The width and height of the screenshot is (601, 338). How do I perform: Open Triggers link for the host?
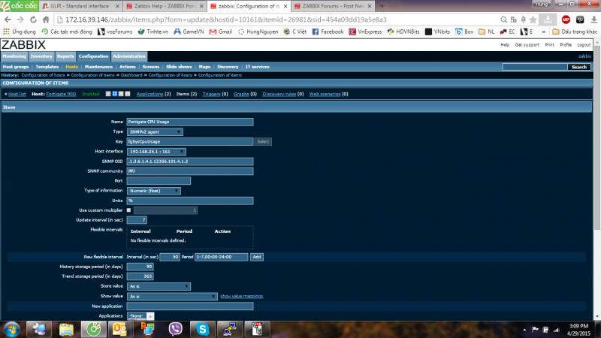[211, 94]
